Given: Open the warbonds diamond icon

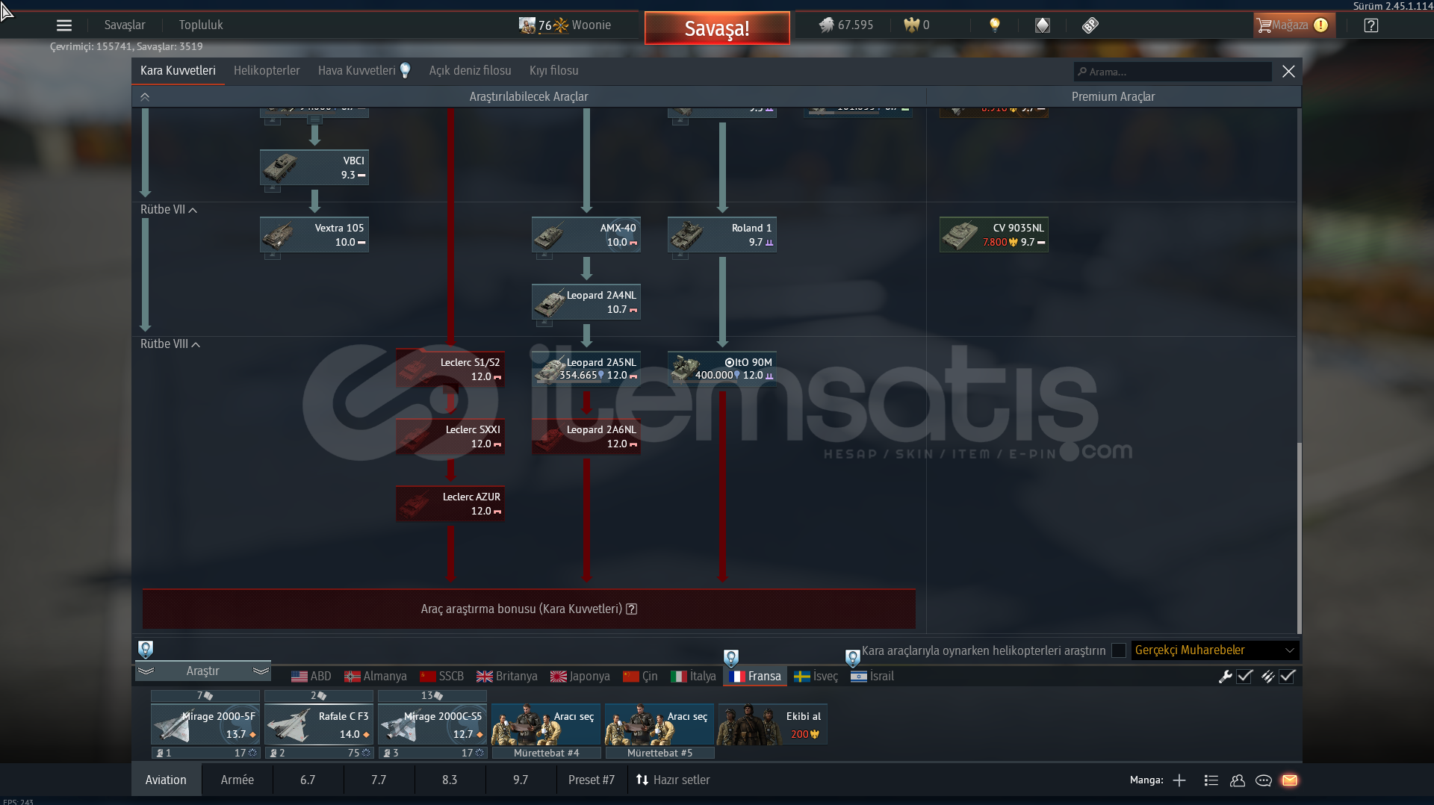Looking at the screenshot, I should coord(1042,25).
